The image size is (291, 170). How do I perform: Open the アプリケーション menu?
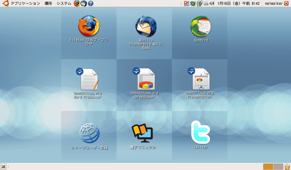(25, 3)
